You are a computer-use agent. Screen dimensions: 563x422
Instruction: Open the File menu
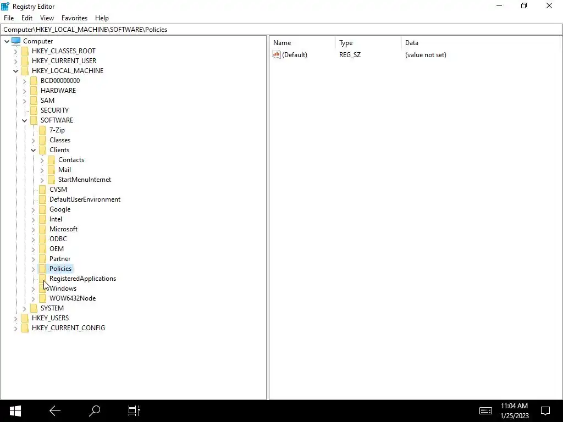point(9,18)
